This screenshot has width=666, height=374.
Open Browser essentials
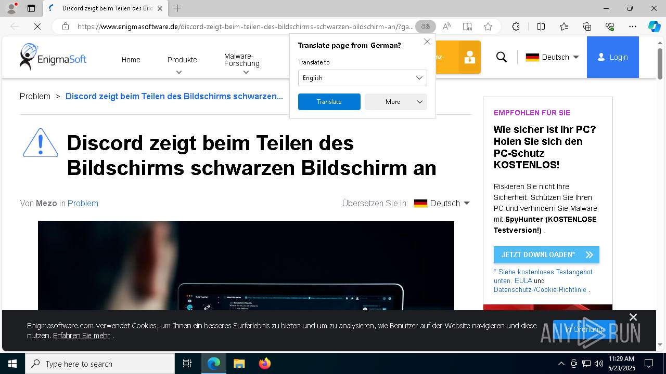click(610, 26)
